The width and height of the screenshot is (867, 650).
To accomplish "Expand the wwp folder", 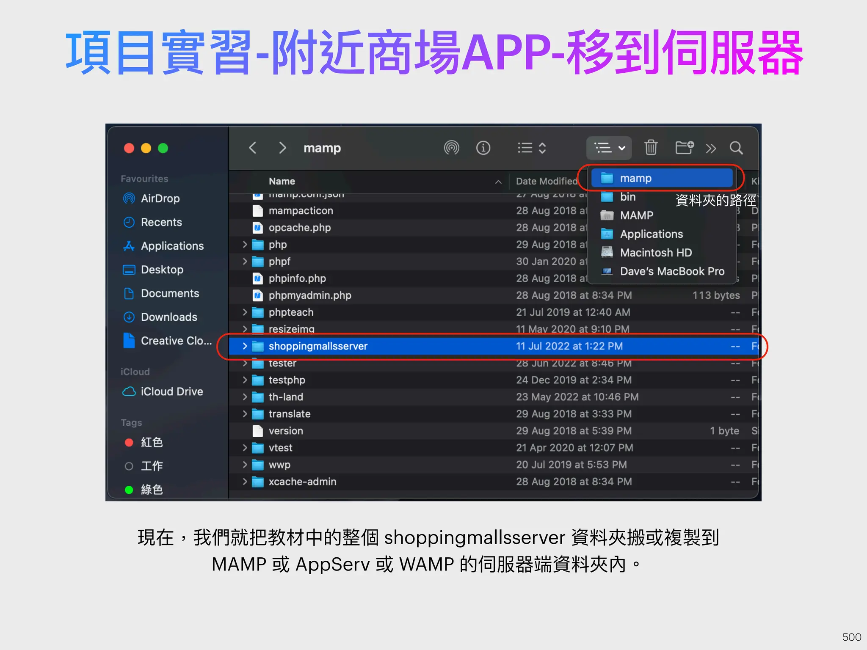I will click(x=245, y=464).
